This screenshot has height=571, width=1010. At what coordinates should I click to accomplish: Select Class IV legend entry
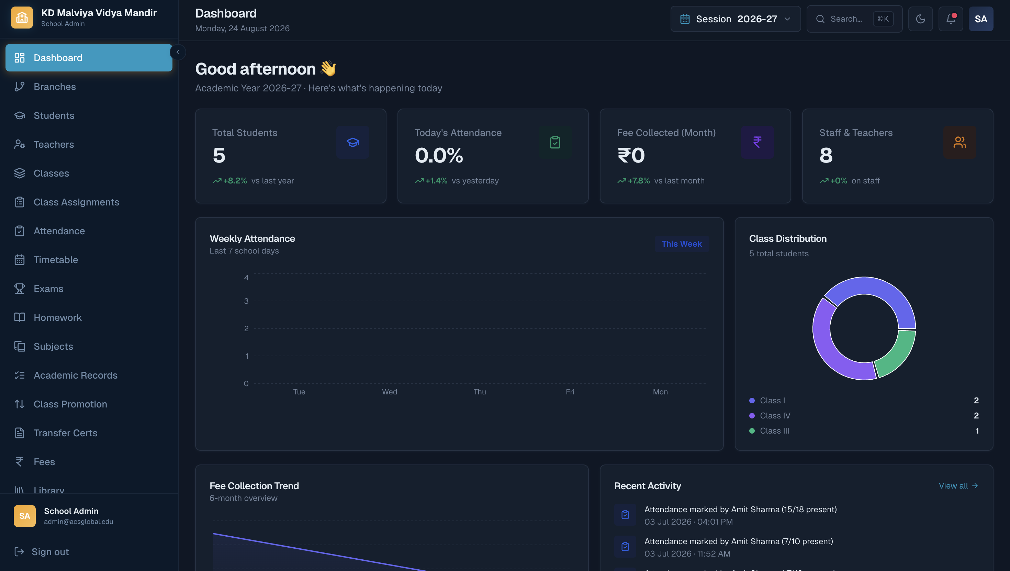[864, 416]
